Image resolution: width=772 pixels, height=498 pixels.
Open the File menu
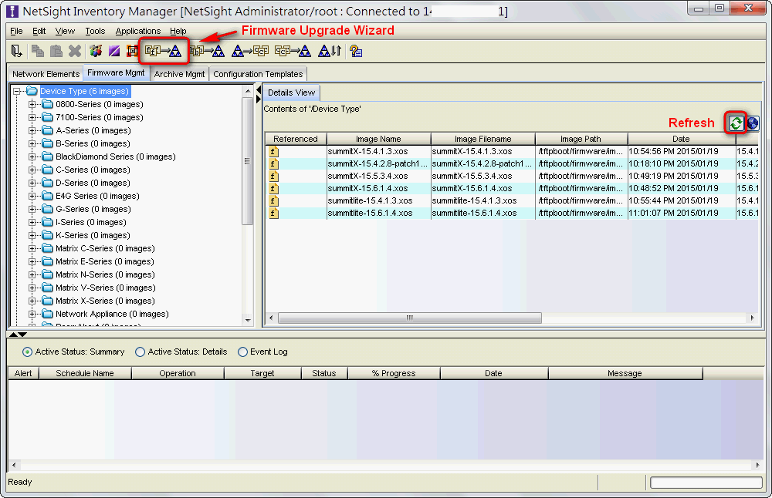click(x=16, y=31)
